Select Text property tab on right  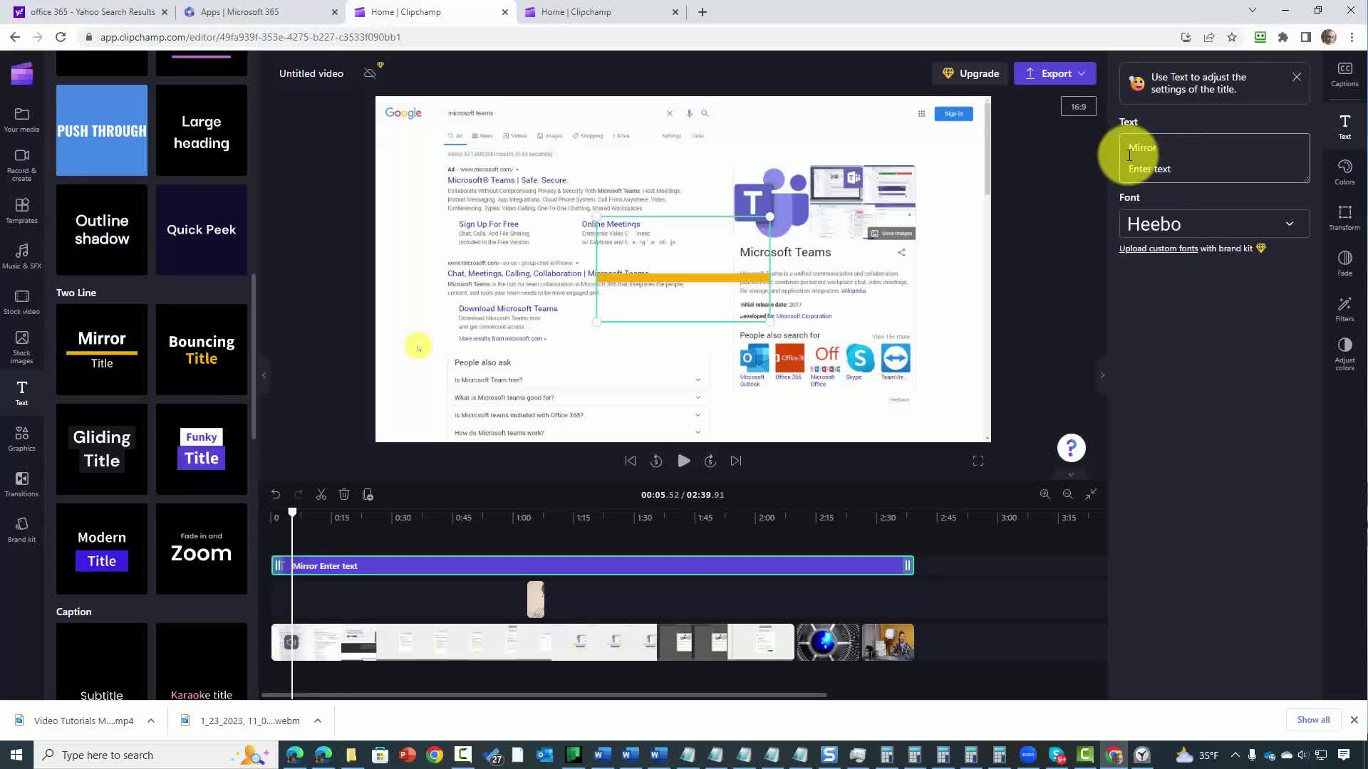pos(1344,127)
